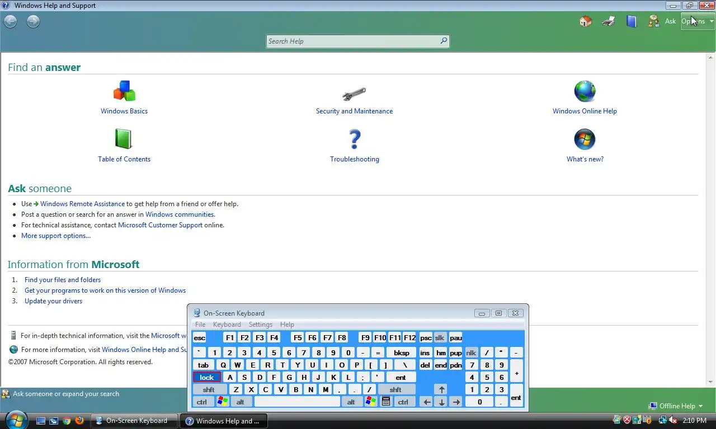Click right Windows logo key on keyboard
The height and width of the screenshot is (429, 716).
371,402
